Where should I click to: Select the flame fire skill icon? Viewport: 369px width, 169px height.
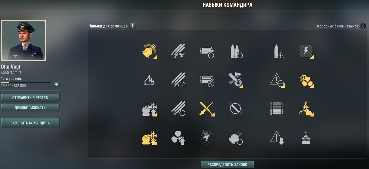[x=149, y=80]
